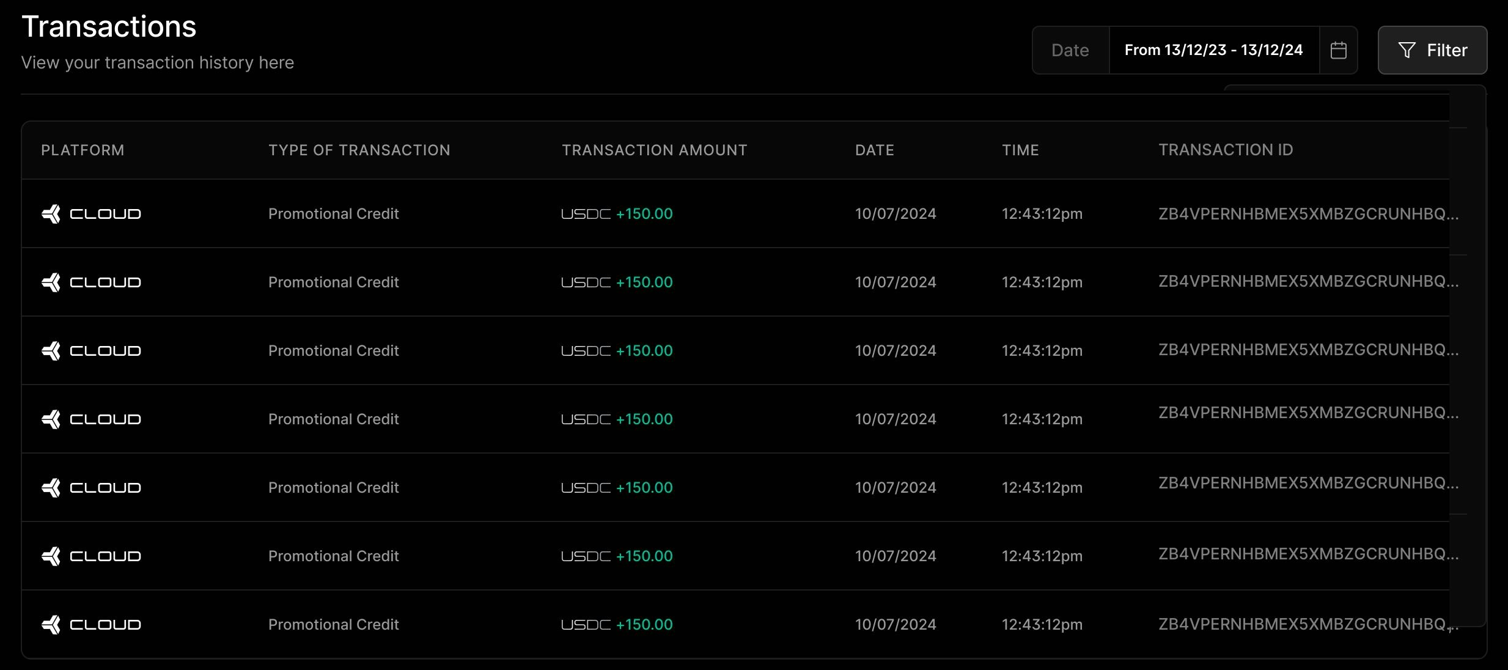This screenshot has width=1508, height=670.
Task: Click the Cloud logo in the second row
Action: tap(91, 282)
